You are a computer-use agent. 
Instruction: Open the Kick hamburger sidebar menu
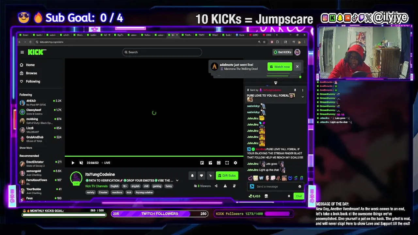(x=22, y=52)
